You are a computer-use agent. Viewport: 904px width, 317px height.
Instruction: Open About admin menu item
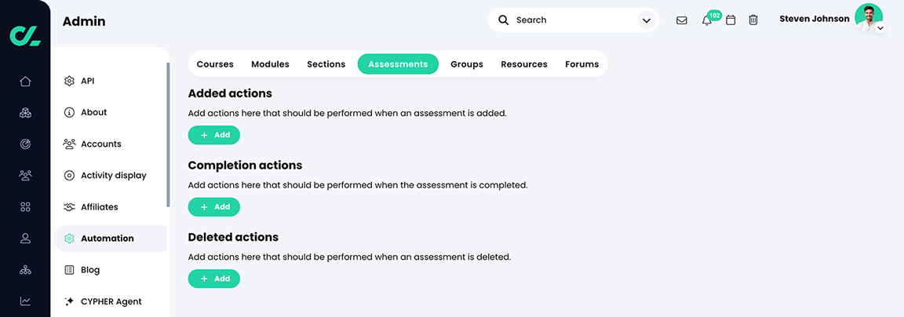click(110, 112)
